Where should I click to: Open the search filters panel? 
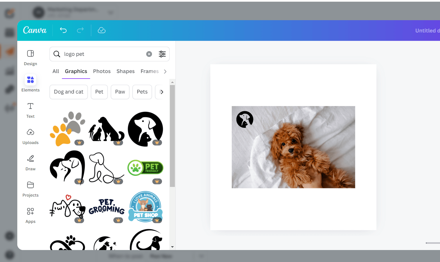pos(162,54)
